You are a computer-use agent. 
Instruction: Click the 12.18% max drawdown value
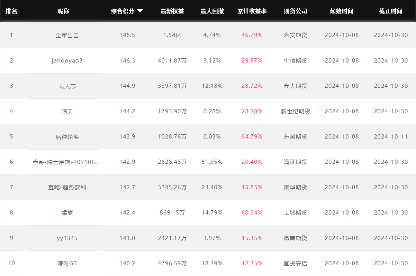point(212,86)
